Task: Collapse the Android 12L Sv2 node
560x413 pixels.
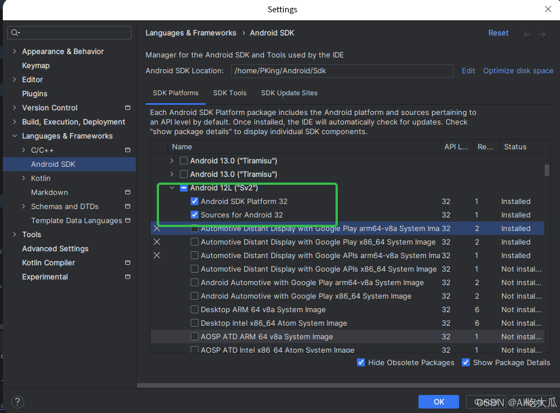Action: tap(172, 188)
